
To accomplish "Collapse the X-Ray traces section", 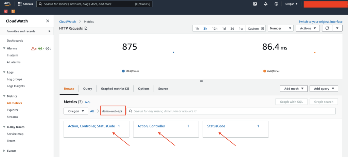I will [x=4, y=127].
